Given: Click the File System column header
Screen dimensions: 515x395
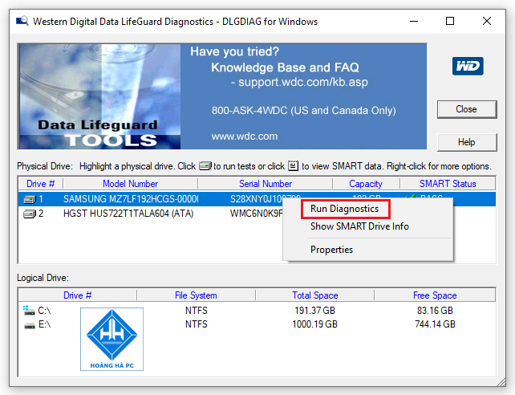Looking at the screenshot, I should point(196,295).
